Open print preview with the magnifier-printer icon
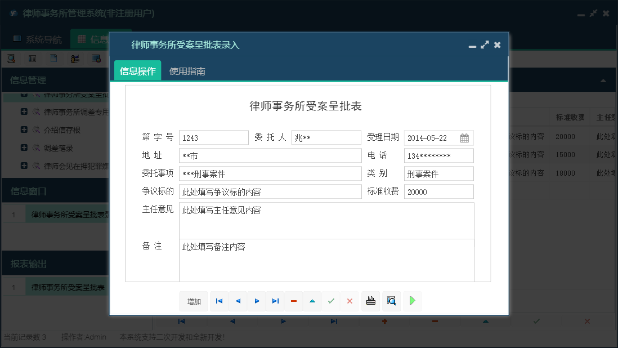 pos(391,301)
